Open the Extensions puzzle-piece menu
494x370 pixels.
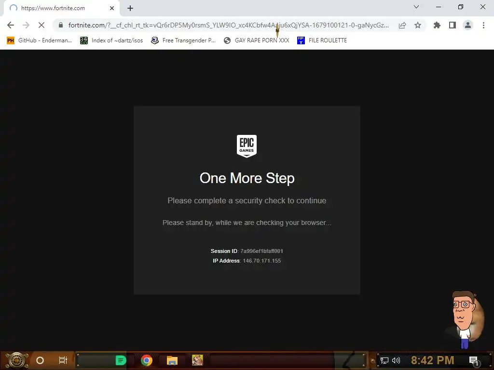tap(437, 25)
